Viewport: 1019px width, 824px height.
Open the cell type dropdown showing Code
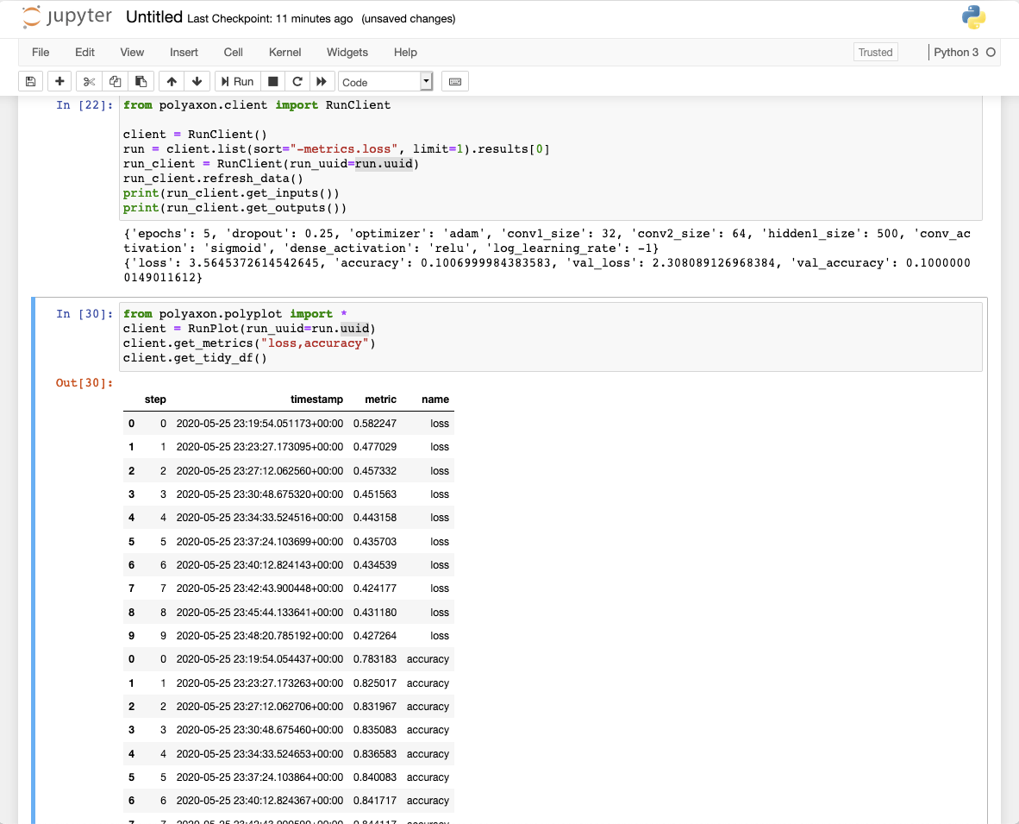pos(385,82)
